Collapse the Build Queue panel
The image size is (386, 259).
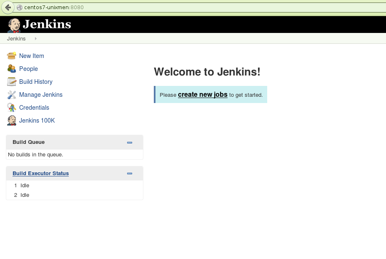(130, 143)
